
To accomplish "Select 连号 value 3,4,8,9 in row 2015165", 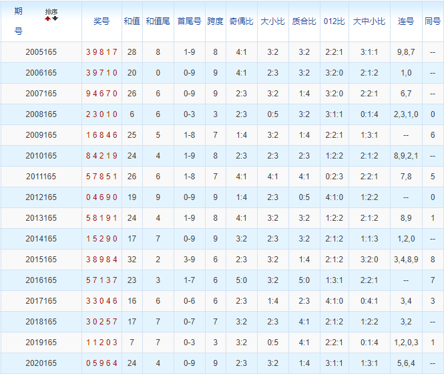I will pyautogui.click(x=406, y=259).
